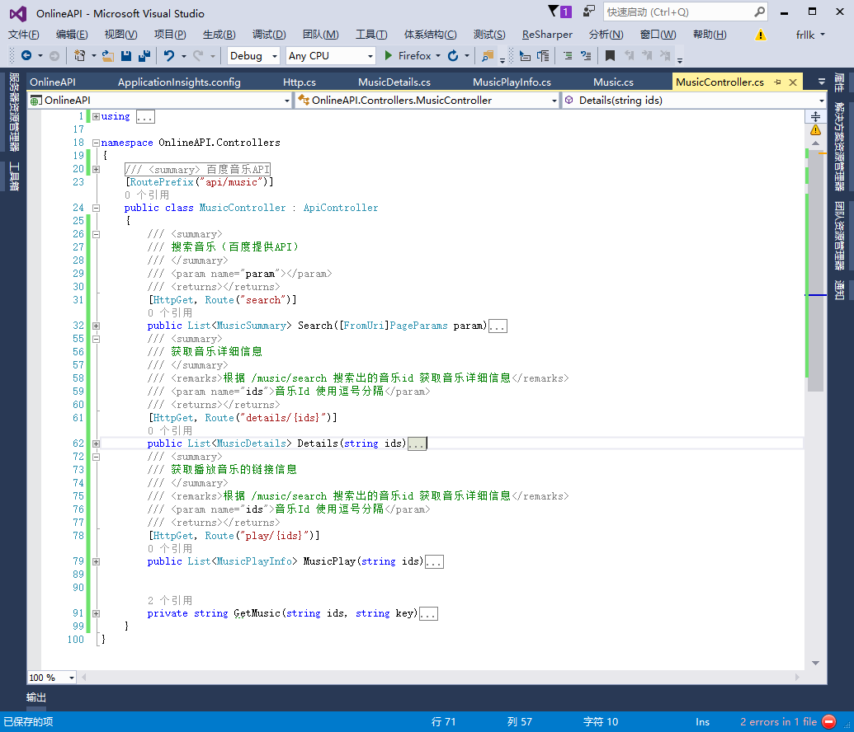Click the bookmark icon in toolbar
The height and width of the screenshot is (732, 854).
[610, 56]
